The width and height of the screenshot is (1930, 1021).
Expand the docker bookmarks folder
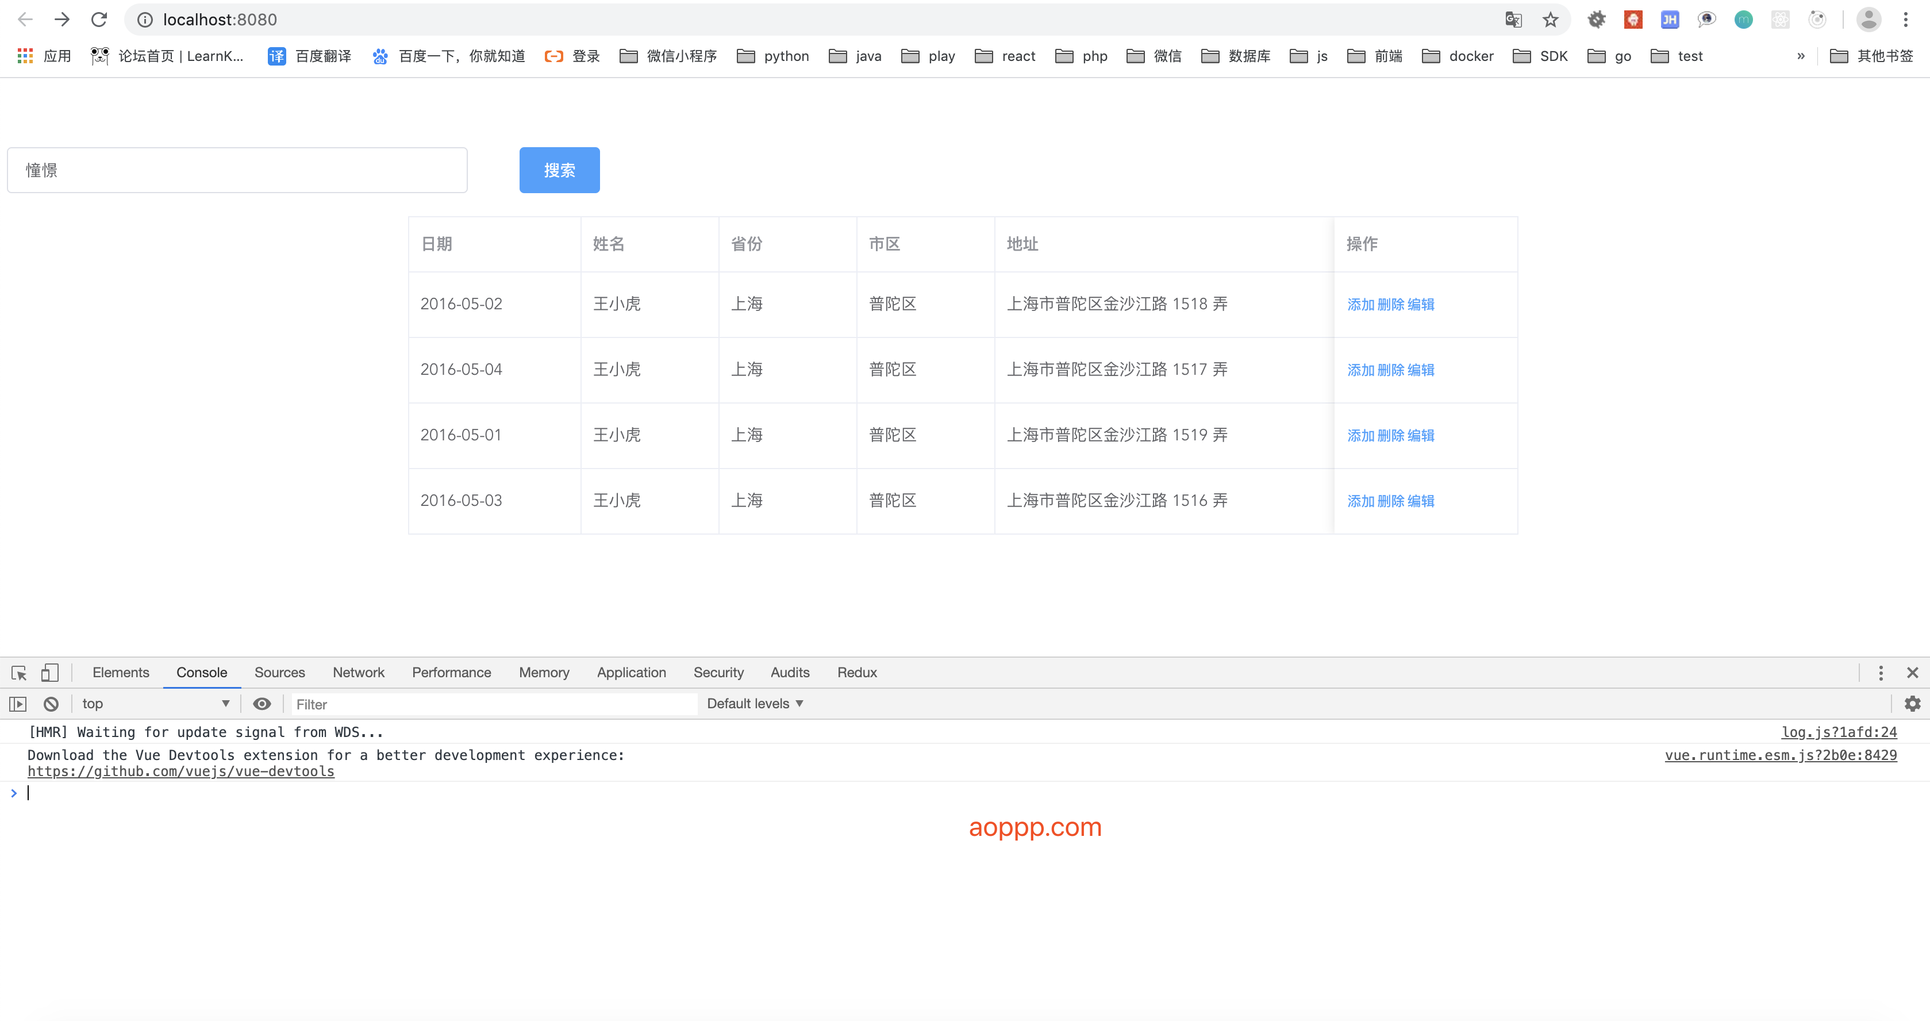click(x=1457, y=56)
